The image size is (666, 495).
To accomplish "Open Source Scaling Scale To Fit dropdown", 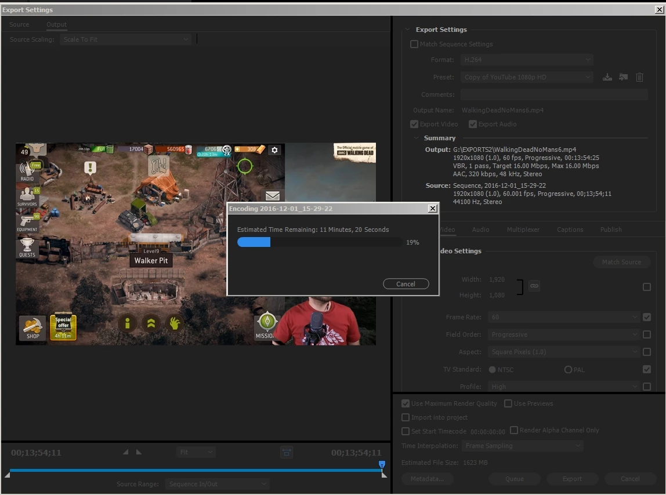I will tap(125, 39).
